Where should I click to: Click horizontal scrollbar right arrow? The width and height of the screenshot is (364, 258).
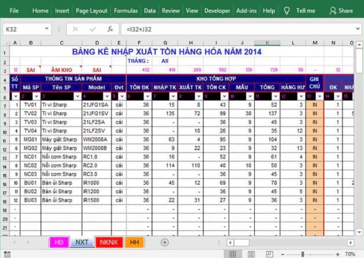tap(351, 242)
